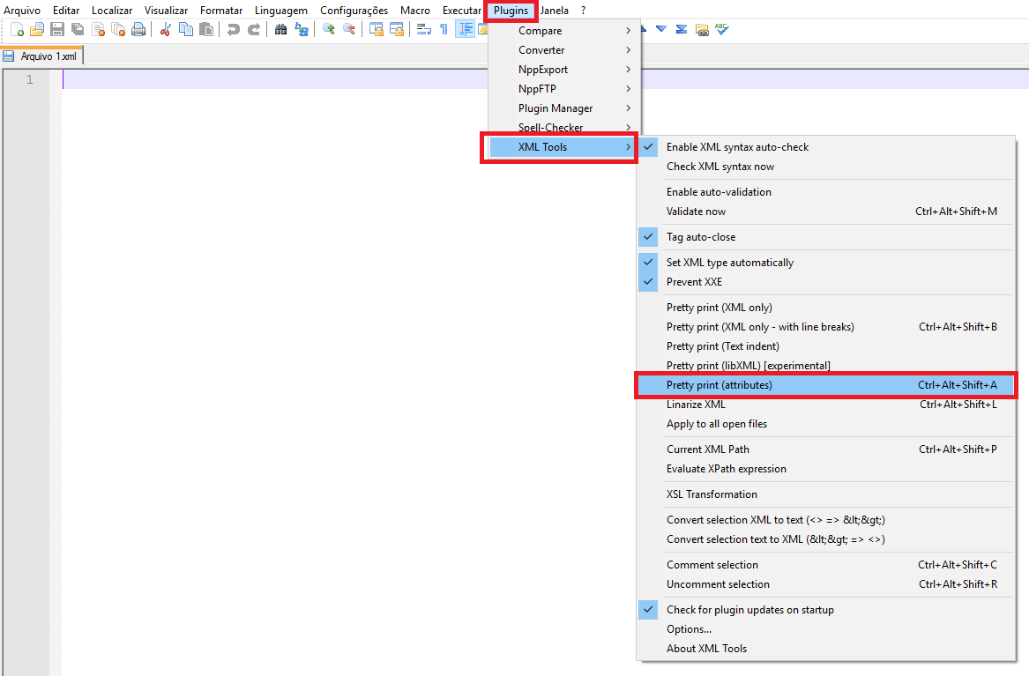Click the Close All files icon

click(x=118, y=29)
